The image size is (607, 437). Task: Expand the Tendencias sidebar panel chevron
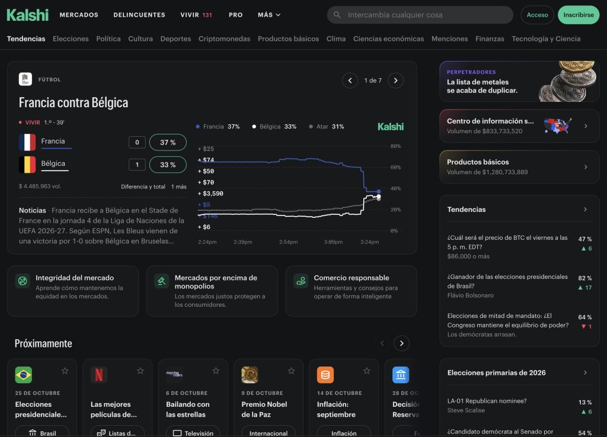pyautogui.click(x=585, y=209)
